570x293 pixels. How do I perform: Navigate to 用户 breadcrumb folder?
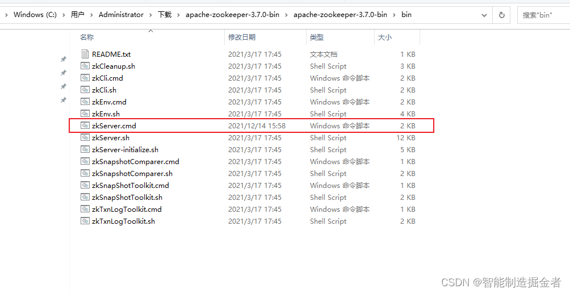[x=77, y=15]
